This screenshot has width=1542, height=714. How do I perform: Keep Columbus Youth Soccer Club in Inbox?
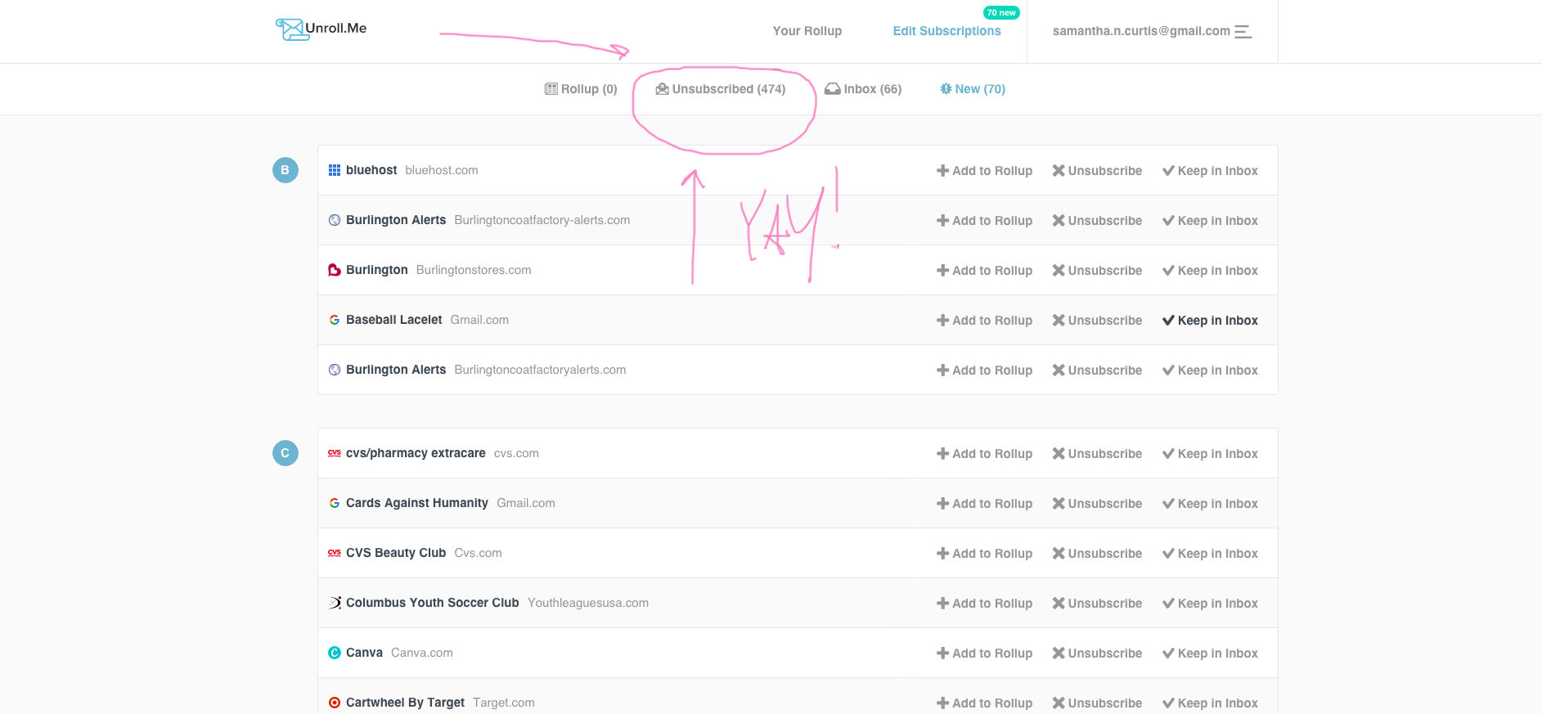click(x=1210, y=604)
